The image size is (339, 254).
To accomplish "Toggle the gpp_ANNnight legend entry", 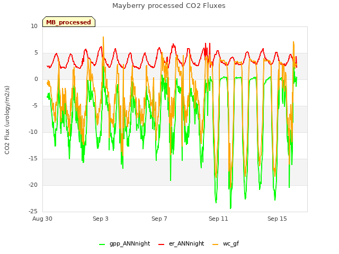I will point(124,243).
